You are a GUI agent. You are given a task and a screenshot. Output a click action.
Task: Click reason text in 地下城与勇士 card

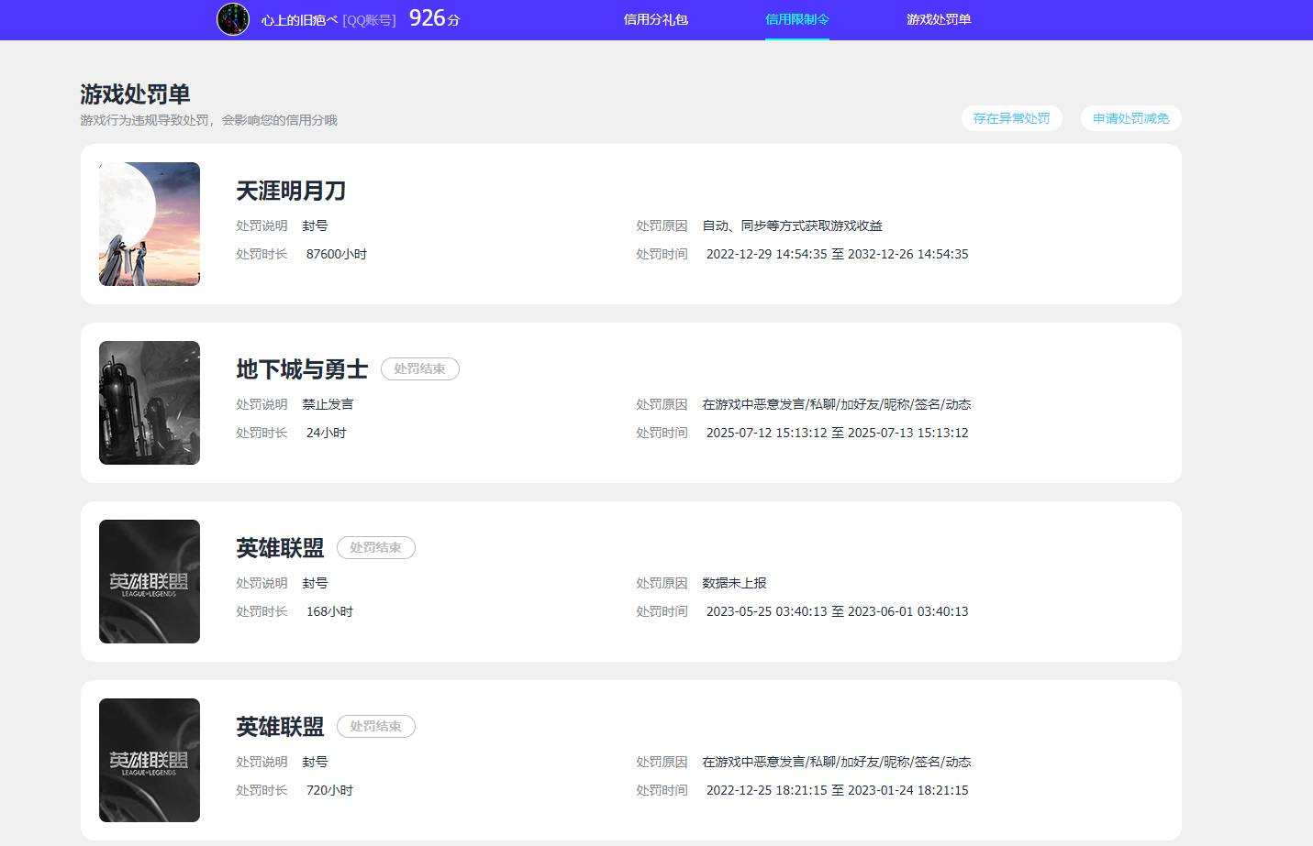click(x=837, y=404)
